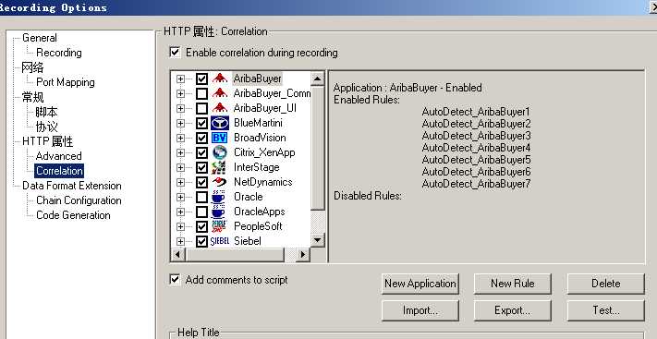Click horizontal scrollbar right arrow
Screen dimensions: 657x339
pos(302,254)
